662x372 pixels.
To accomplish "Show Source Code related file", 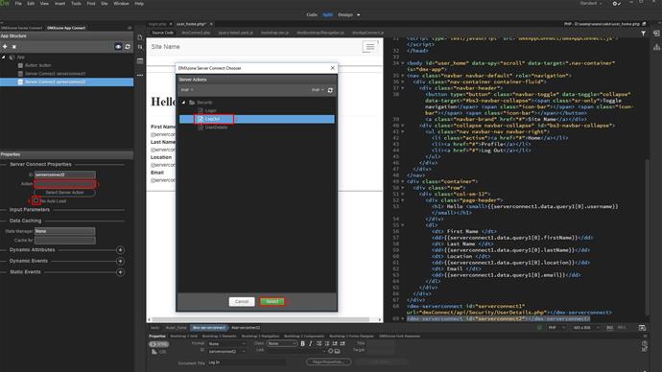I will click(162, 33).
